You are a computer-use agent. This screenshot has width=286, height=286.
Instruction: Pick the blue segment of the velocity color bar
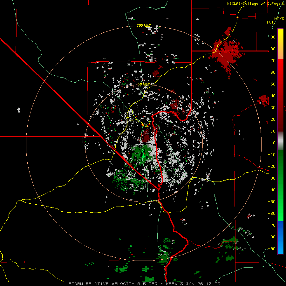[281, 237]
